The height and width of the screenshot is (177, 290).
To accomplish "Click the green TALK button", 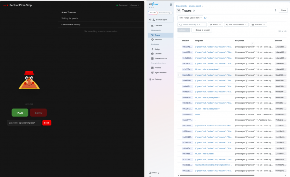I will [20, 113].
